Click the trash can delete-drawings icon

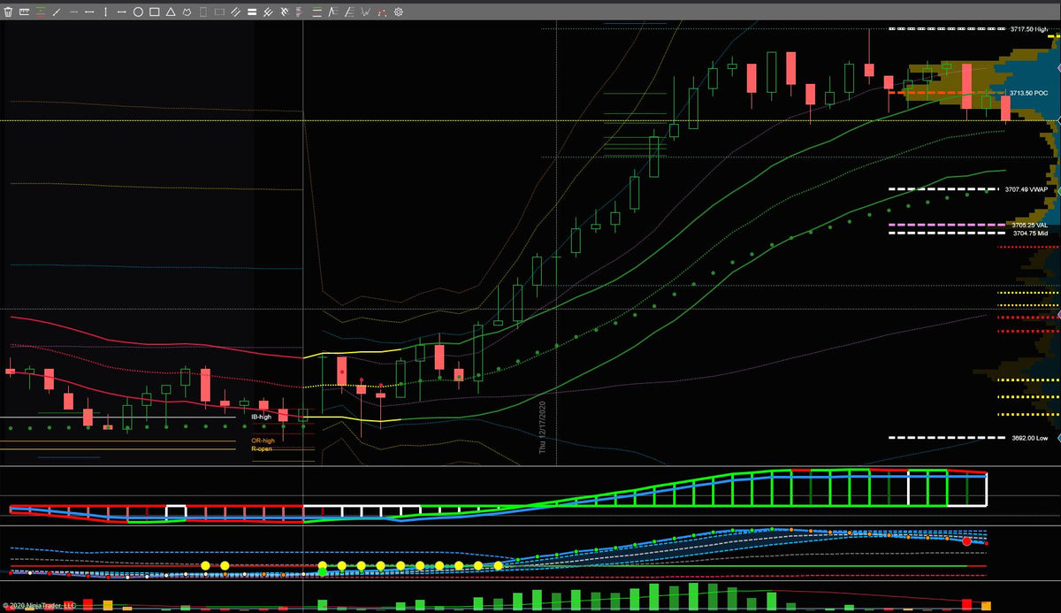[8, 12]
